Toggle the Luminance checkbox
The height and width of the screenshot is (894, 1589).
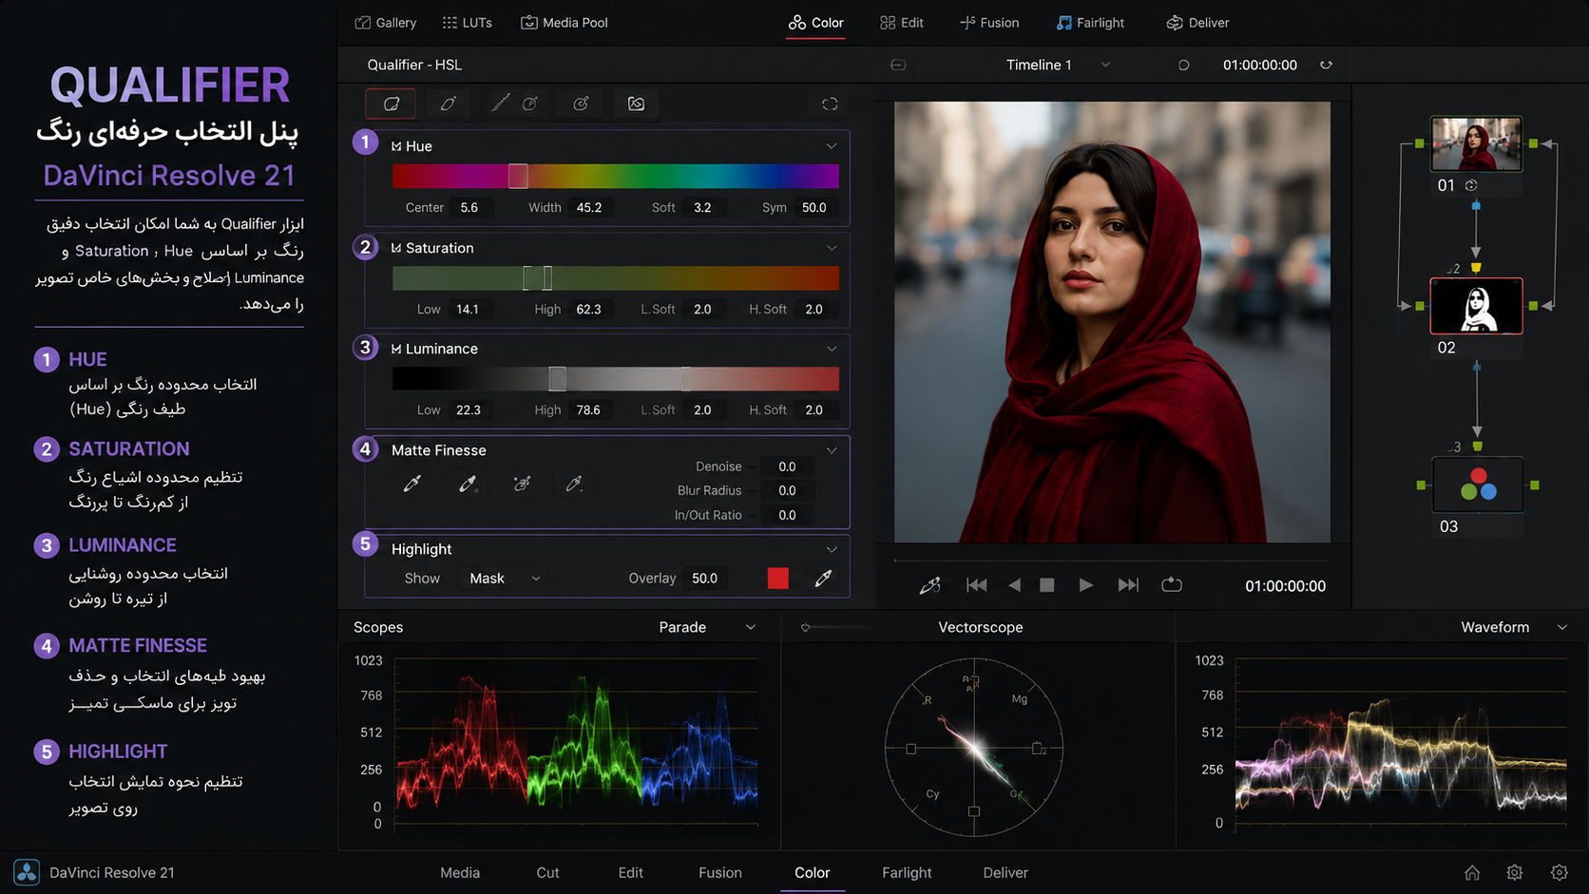(396, 349)
